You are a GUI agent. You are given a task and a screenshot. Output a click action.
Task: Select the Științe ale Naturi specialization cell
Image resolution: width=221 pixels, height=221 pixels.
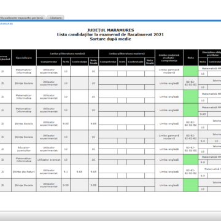24,172
